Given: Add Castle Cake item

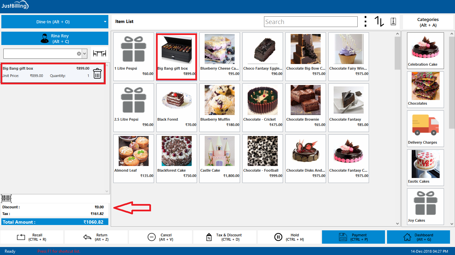Looking at the screenshot, I should [220, 159].
